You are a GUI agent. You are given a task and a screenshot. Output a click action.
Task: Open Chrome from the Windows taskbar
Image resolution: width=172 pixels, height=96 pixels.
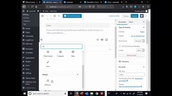[97, 94]
